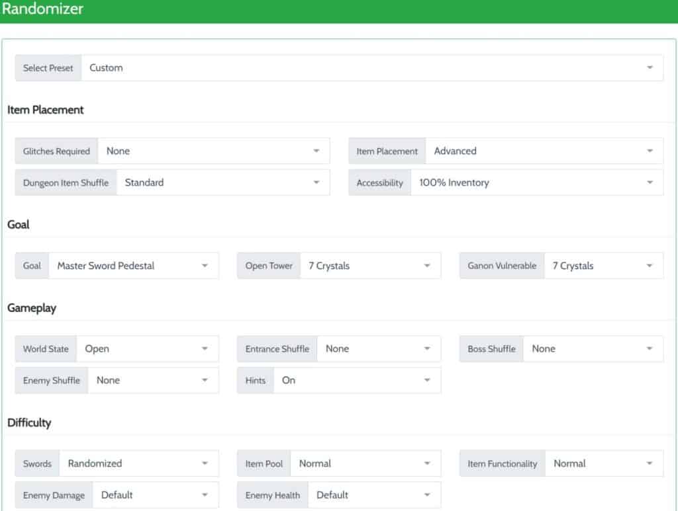The height and width of the screenshot is (511, 678).
Task: Expand the Ganon Vulnerable crystals dropdown
Action: click(x=604, y=266)
